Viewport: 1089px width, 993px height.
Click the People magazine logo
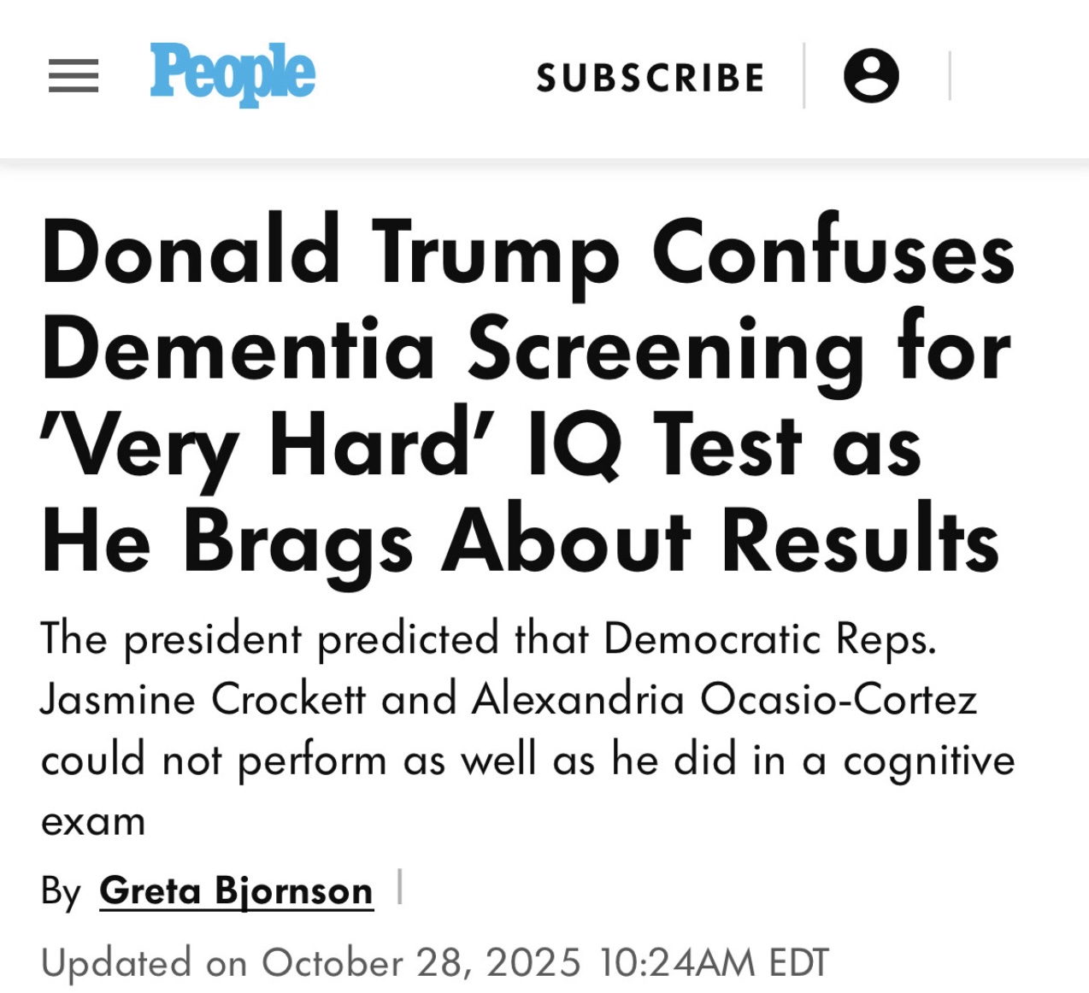coord(233,74)
